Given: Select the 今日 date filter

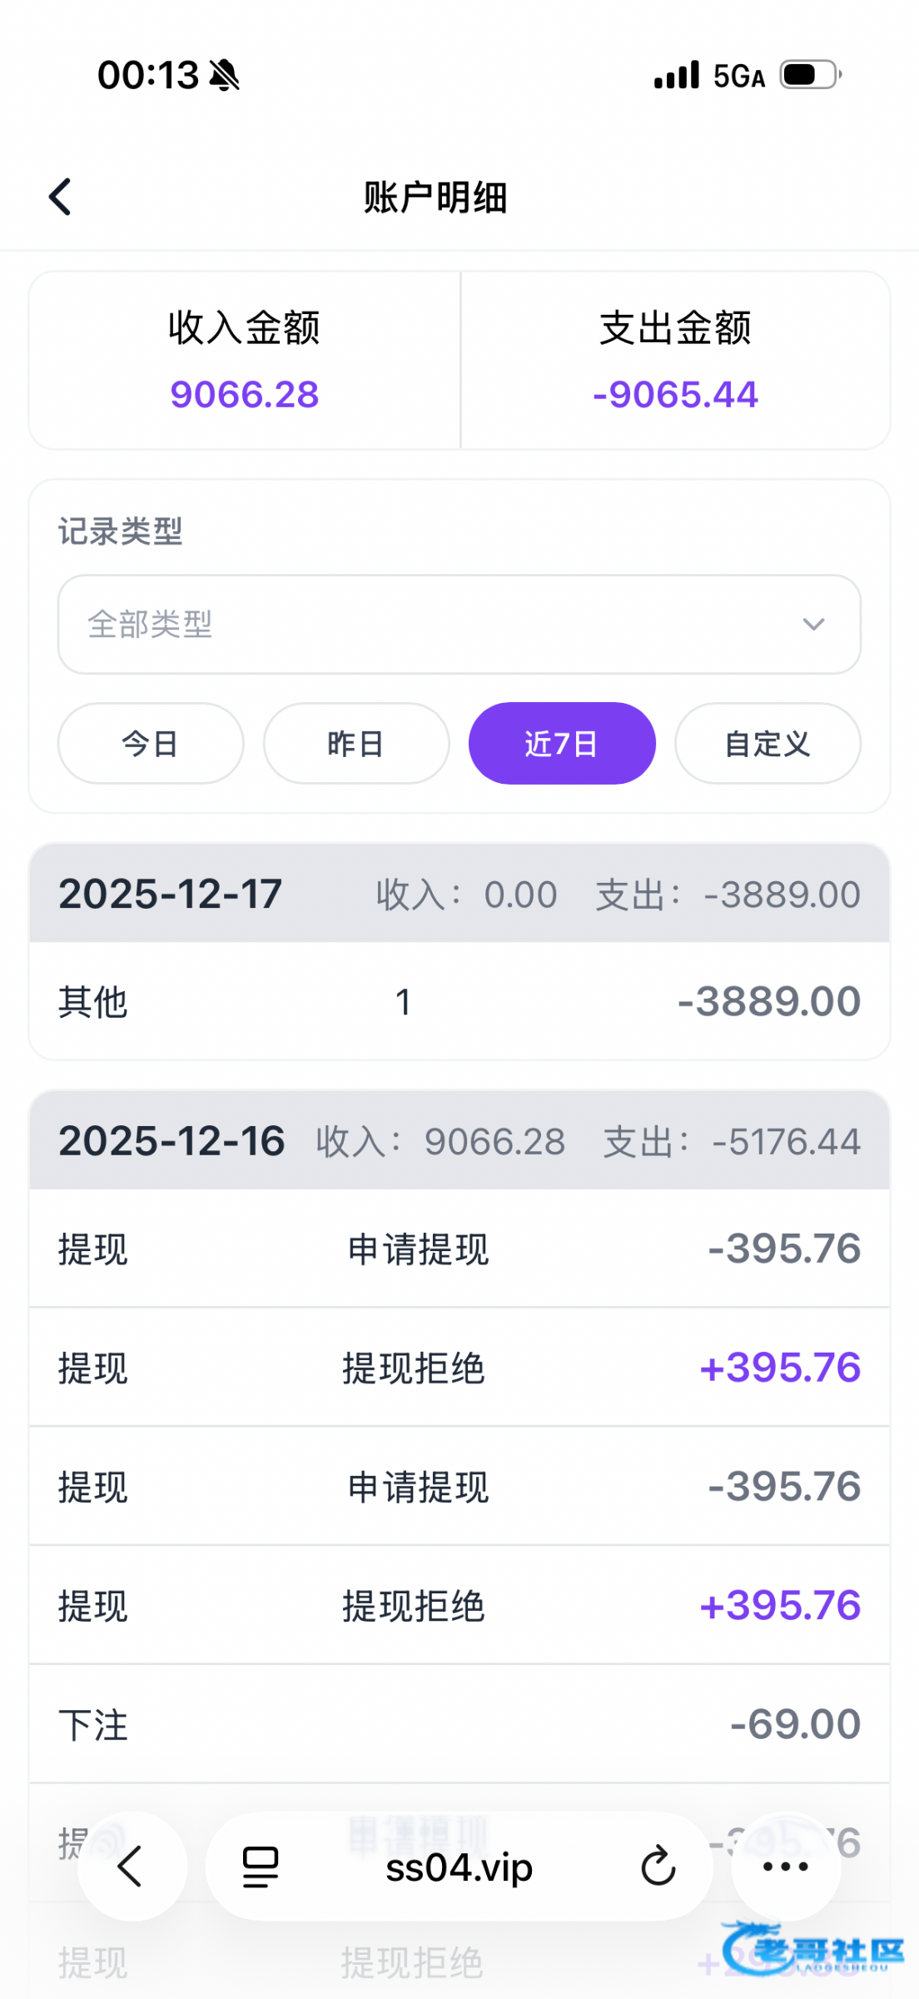Looking at the screenshot, I should coord(151,744).
